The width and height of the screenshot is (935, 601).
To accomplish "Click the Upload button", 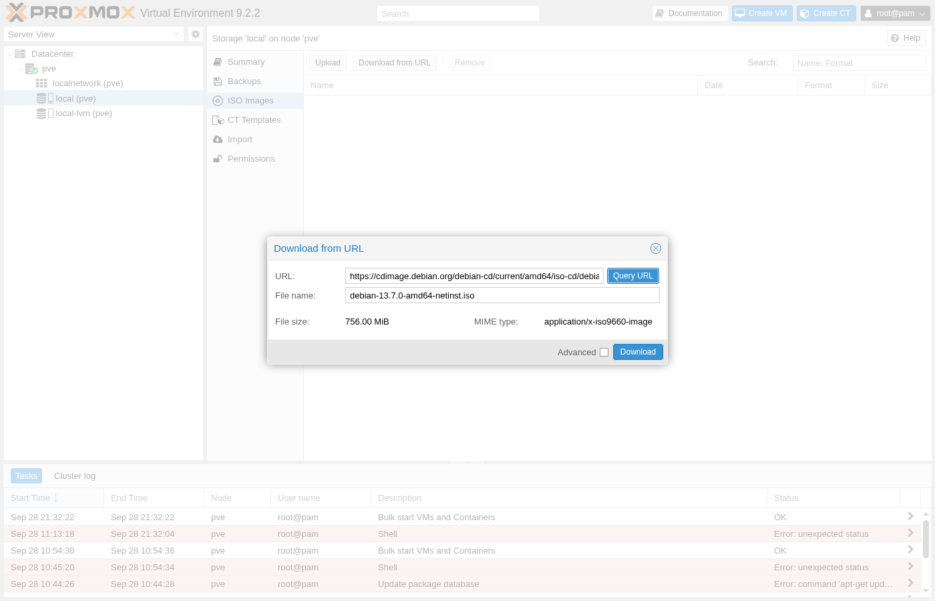I will tap(328, 63).
